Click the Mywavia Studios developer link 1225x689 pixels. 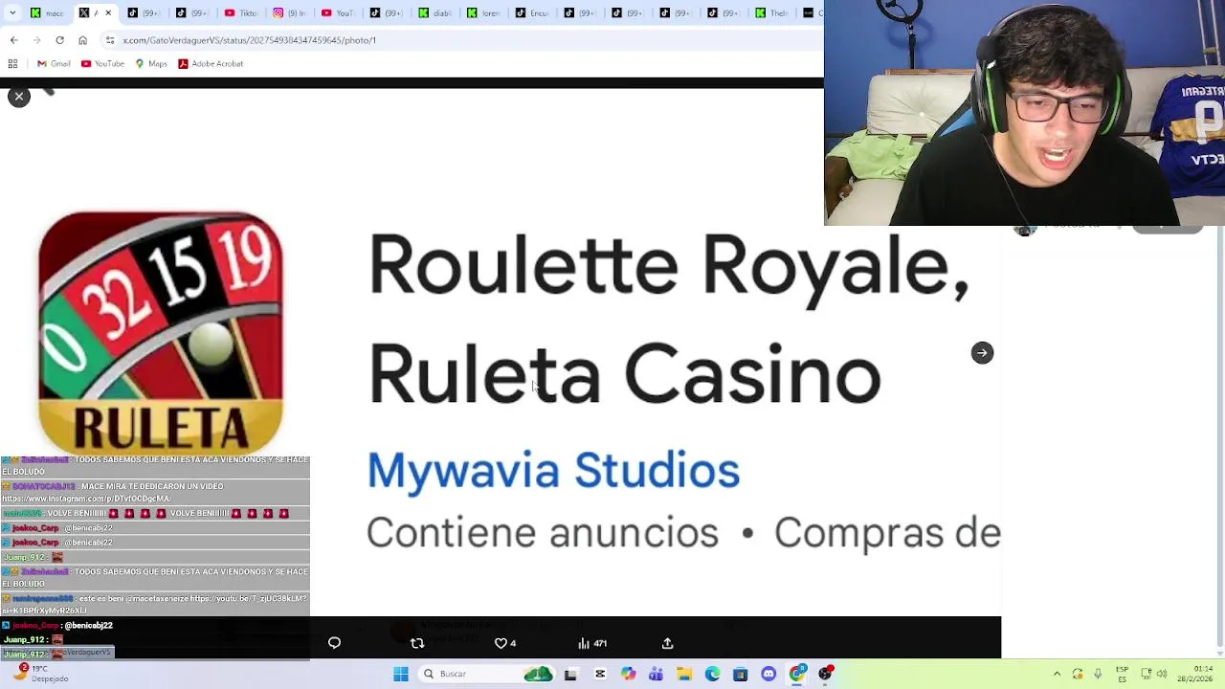553,470
